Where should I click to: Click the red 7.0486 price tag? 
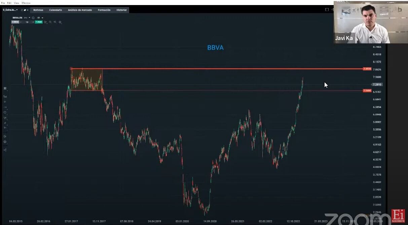[367, 91]
